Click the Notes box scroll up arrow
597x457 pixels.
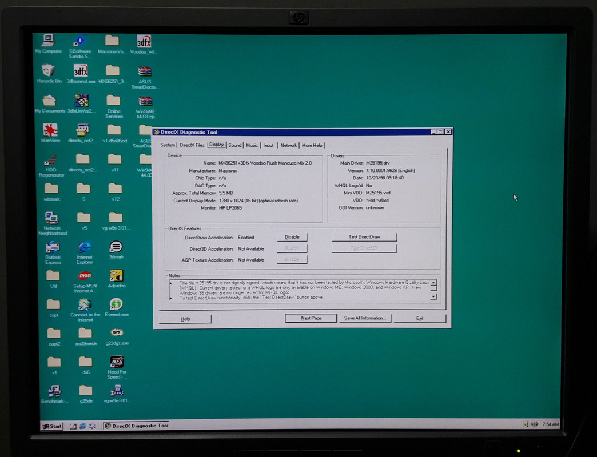click(x=433, y=283)
